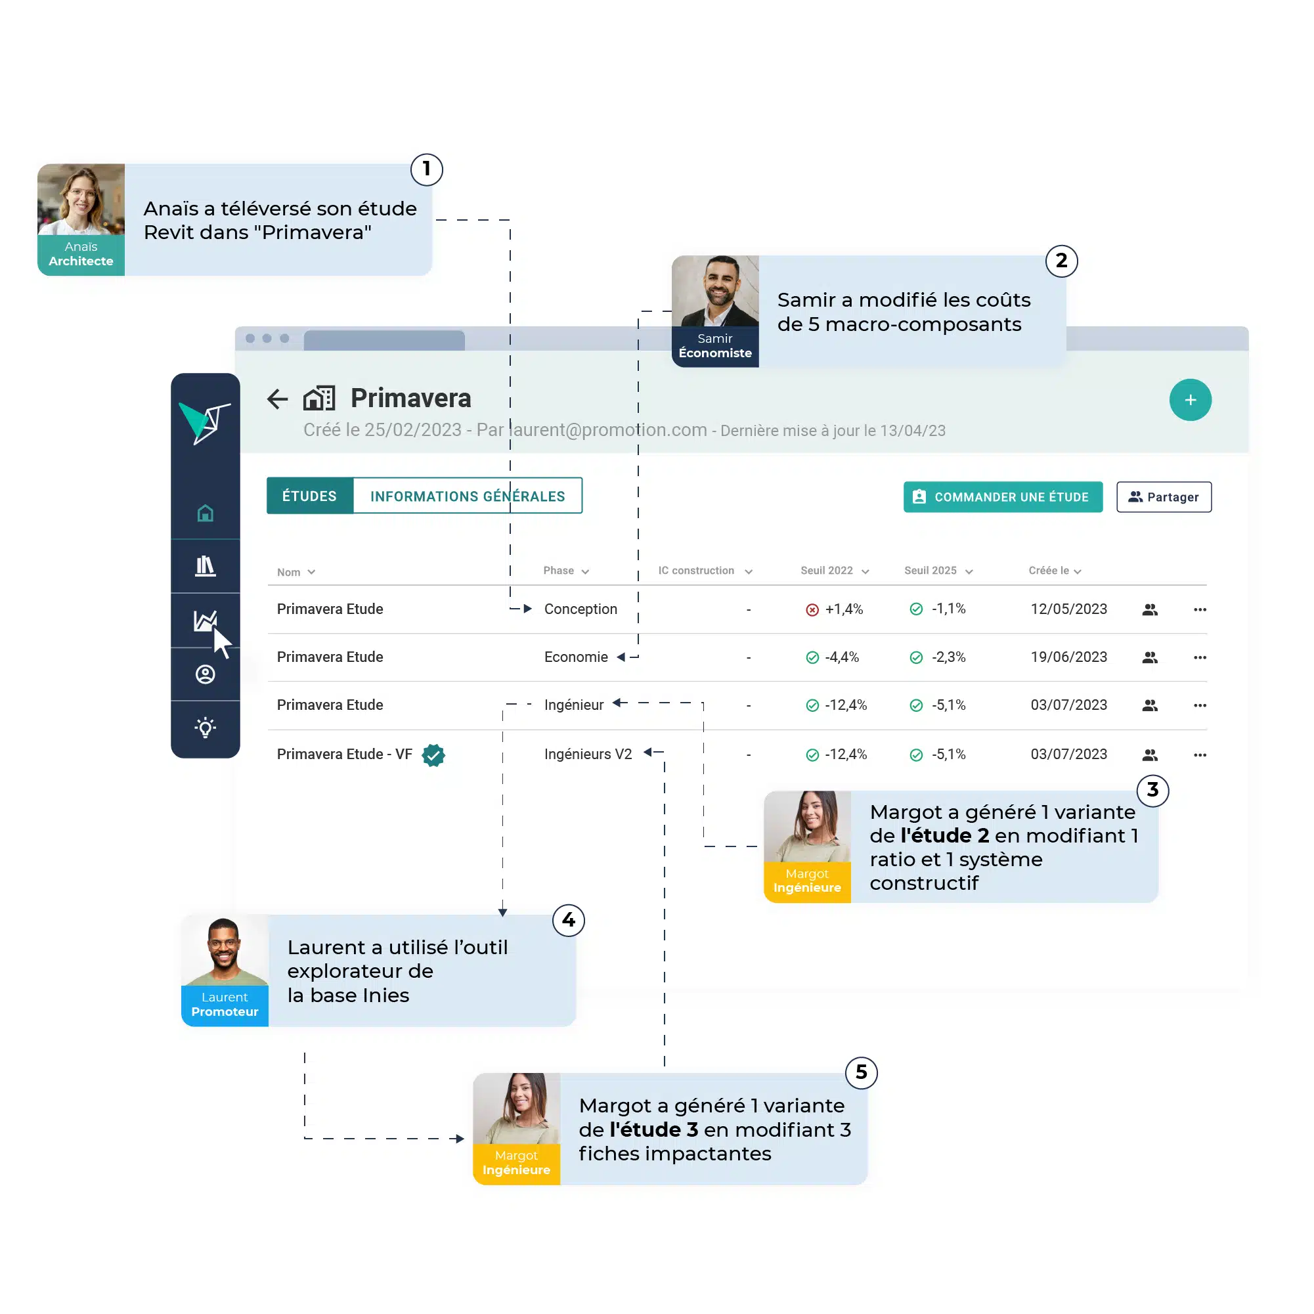1314x1314 pixels.
Task: Click the Partager button
Action: click(1162, 497)
